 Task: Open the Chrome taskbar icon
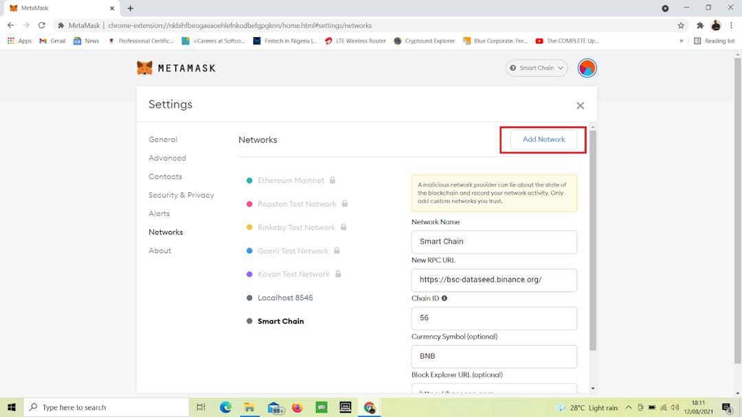coord(370,407)
